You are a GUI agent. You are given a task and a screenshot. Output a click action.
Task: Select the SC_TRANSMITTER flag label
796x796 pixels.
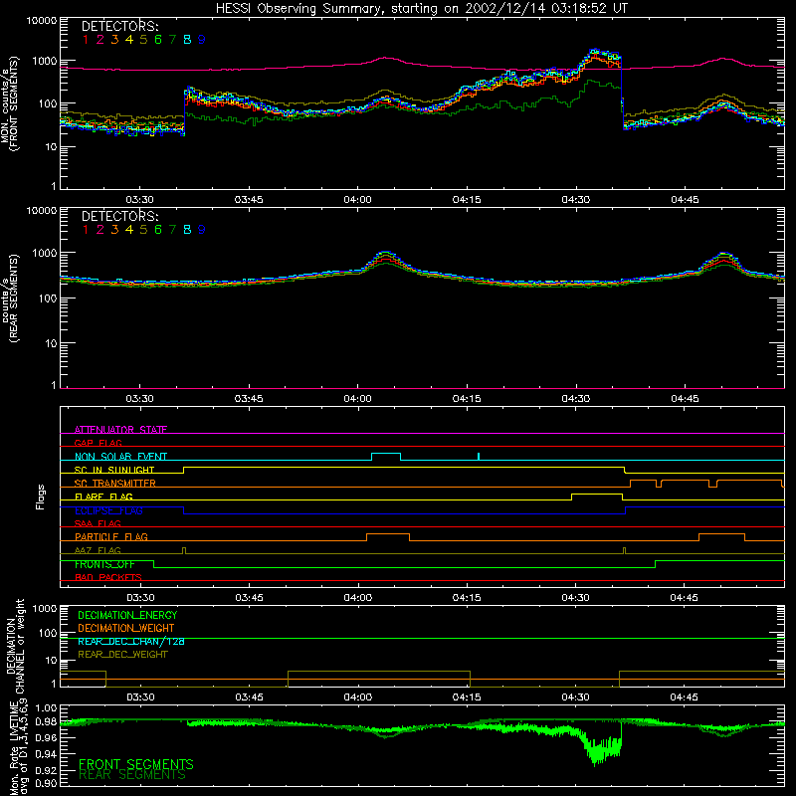coord(115,484)
